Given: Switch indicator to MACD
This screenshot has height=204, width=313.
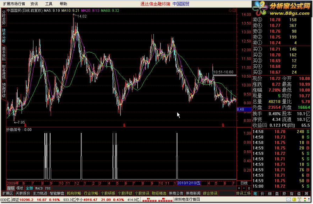Looking at the screenshot, I should 39,188.
